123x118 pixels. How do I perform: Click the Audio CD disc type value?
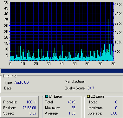click(22, 82)
